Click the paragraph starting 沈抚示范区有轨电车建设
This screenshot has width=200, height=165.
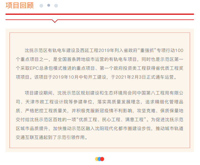pos(100,64)
